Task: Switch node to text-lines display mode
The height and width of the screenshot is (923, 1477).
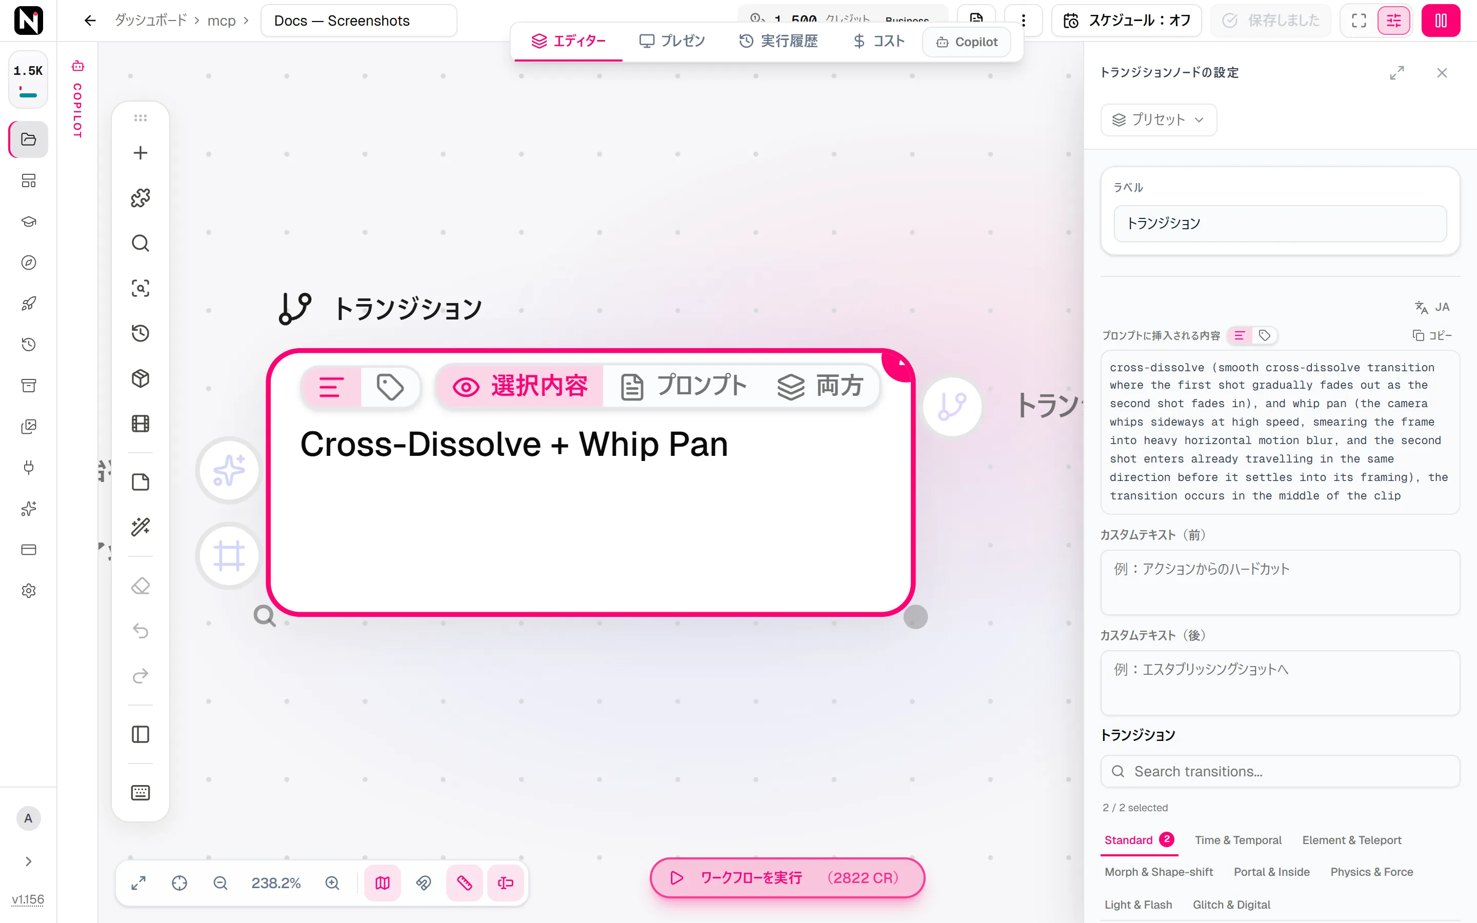Action: [331, 387]
